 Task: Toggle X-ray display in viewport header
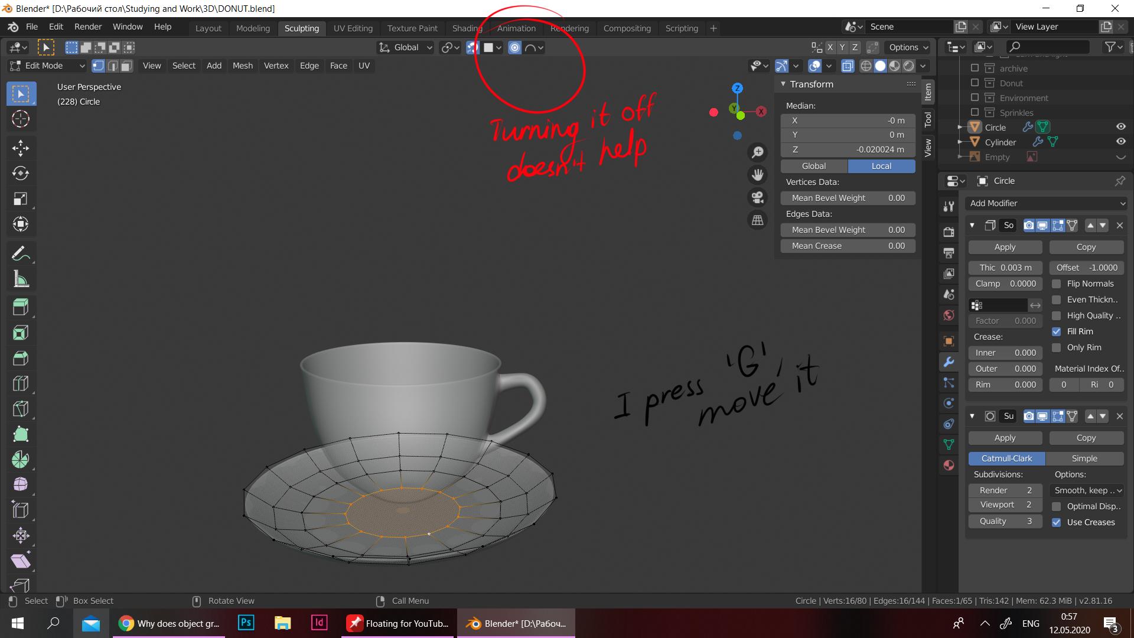(x=848, y=66)
